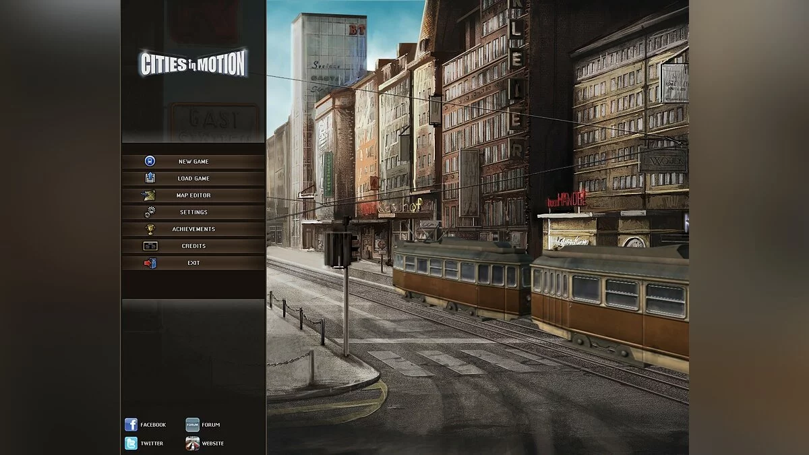
Task: Follow the Forum text link
Action: point(211,425)
